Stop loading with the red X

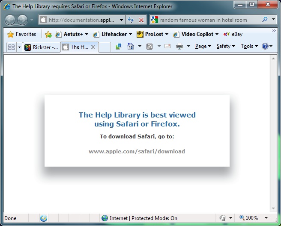tap(141, 20)
